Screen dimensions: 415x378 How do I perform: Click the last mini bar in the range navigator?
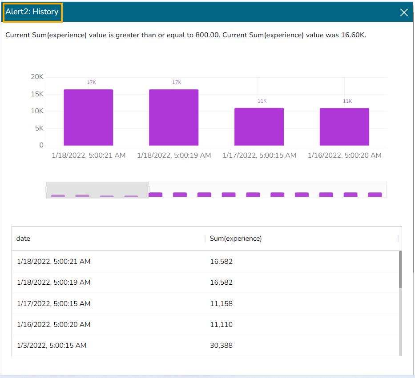coord(375,195)
